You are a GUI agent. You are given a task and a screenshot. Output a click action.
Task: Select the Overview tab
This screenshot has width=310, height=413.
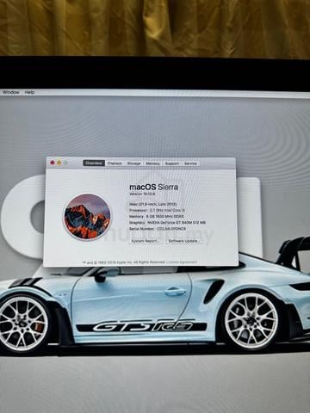tap(94, 163)
